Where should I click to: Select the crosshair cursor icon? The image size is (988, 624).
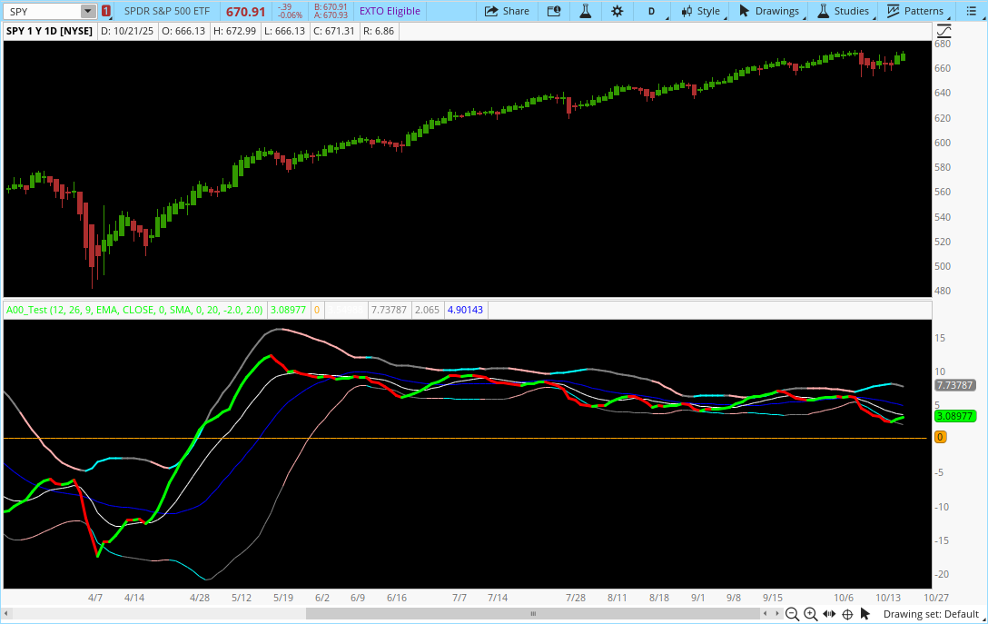847,615
